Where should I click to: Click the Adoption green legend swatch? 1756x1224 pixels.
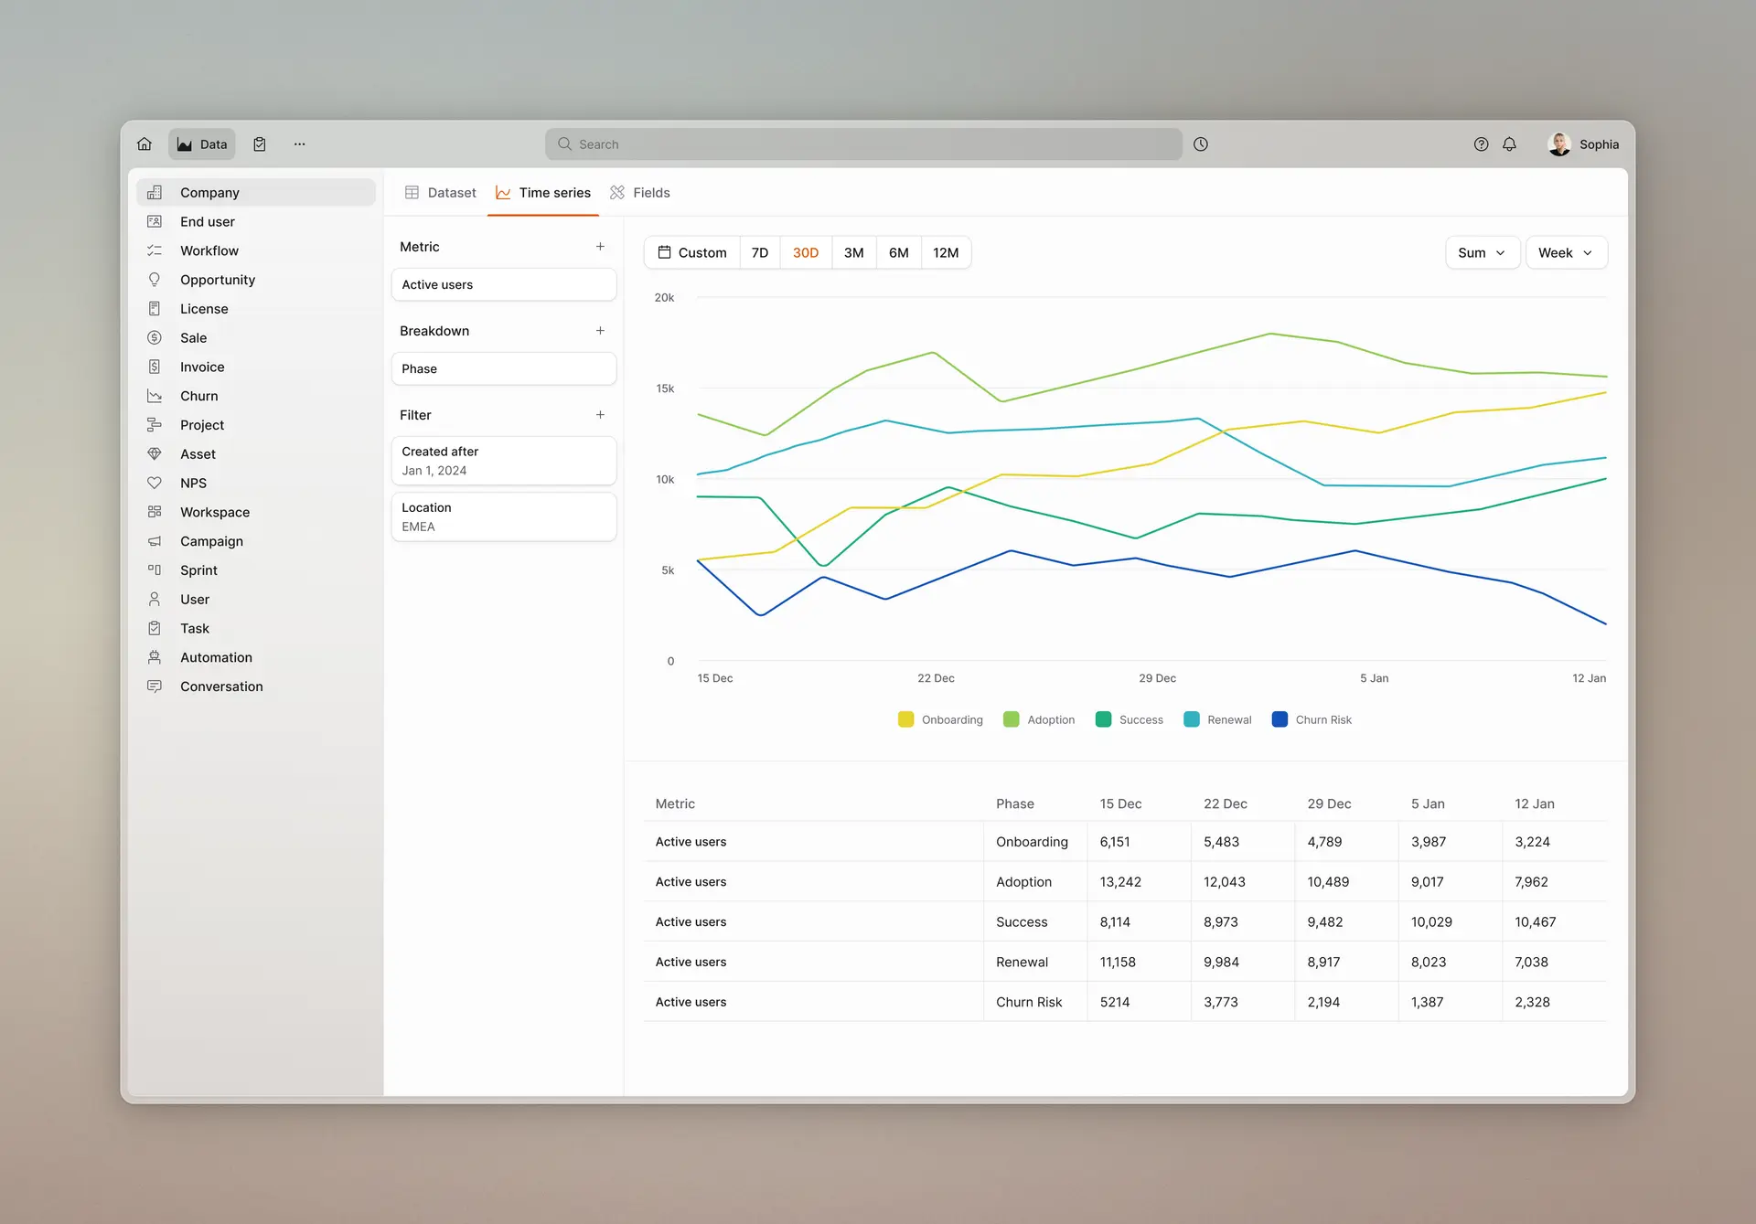[1011, 719]
